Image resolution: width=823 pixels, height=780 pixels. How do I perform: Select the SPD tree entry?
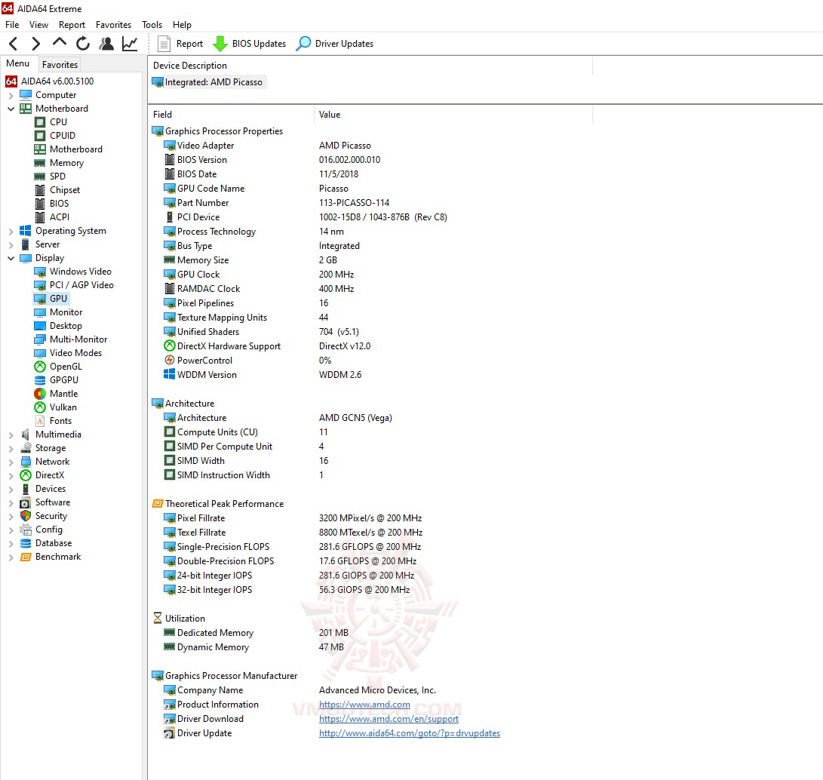58,177
